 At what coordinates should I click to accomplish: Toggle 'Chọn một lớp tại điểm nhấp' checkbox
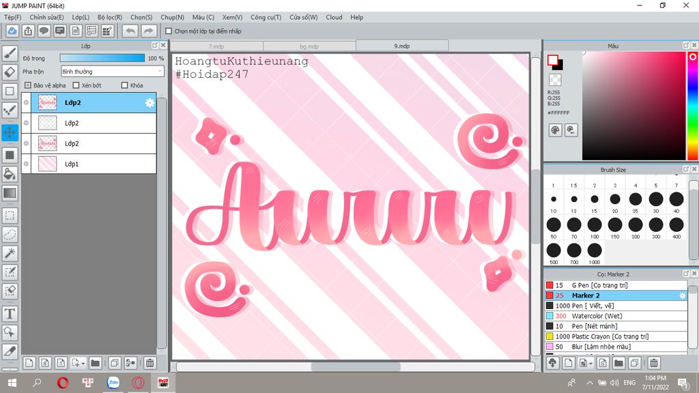[169, 31]
